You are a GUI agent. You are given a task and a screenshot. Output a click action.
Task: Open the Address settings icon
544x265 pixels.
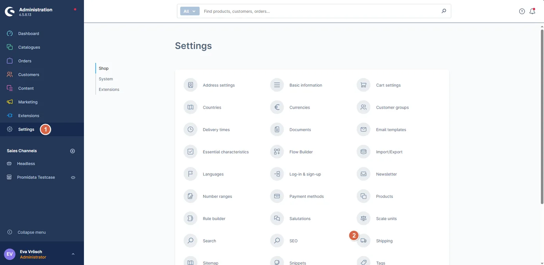[190, 85]
